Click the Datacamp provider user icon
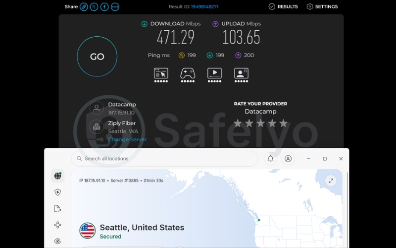The width and height of the screenshot is (396, 248). (x=97, y=108)
